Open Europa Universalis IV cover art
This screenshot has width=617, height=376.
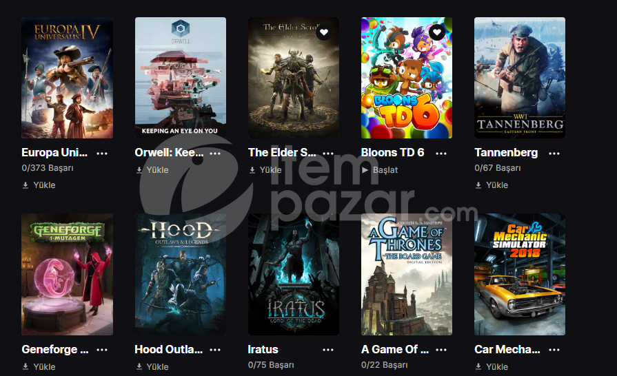(68, 78)
